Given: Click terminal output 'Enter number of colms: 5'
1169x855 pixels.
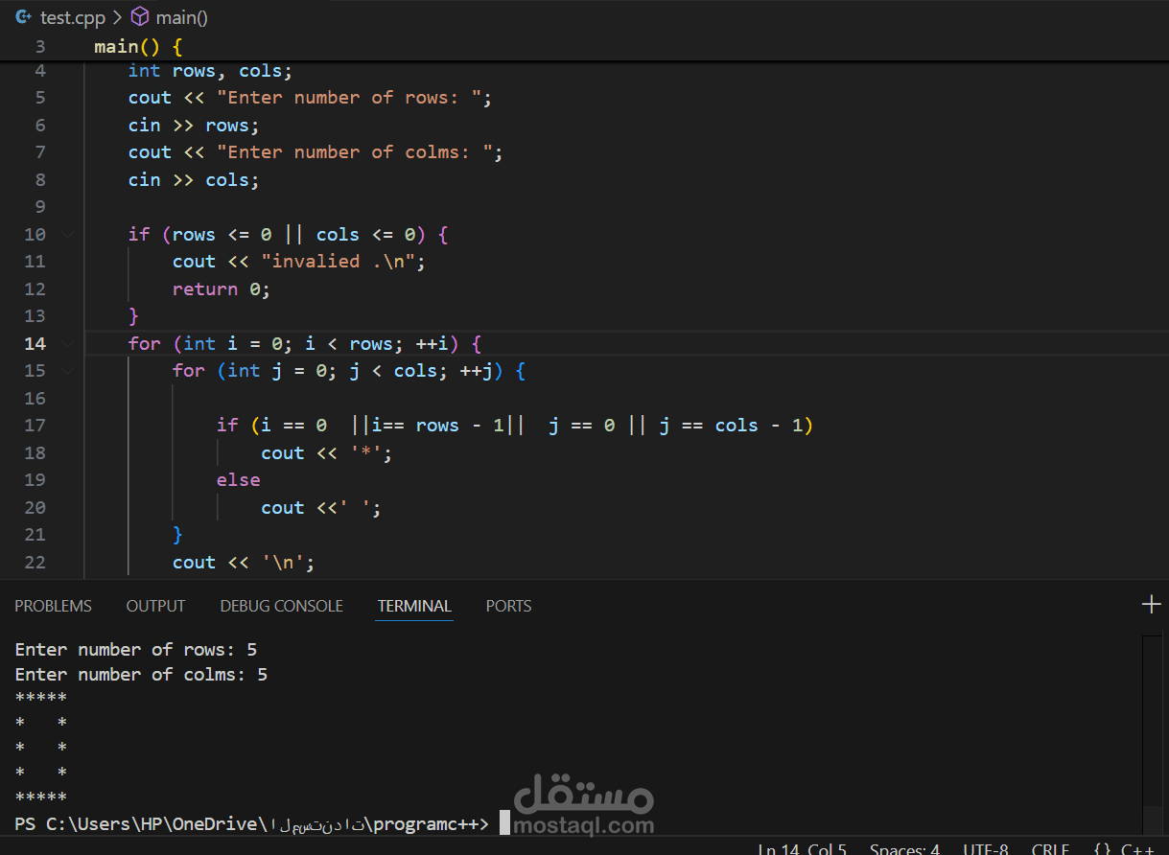Looking at the screenshot, I should click(141, 675).
